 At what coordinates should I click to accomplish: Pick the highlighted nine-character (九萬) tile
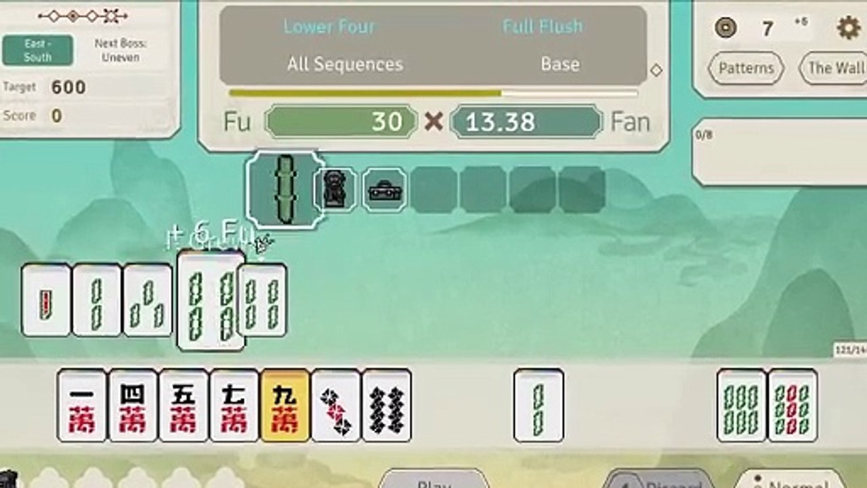(285, 405)
